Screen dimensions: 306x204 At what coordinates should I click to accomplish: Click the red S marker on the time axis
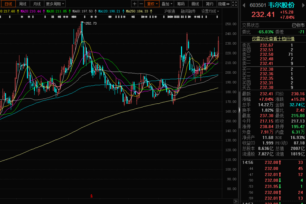coord(91,196)
